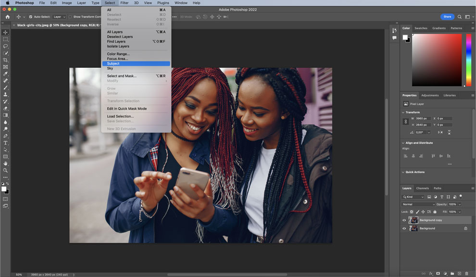This screenshot has height=277, width=476.
Task: Add a layer mask from the Layers panel
Action: tap(438, 273)
